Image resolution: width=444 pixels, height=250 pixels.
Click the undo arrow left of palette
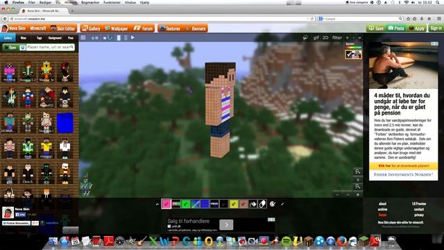[157, 203]
